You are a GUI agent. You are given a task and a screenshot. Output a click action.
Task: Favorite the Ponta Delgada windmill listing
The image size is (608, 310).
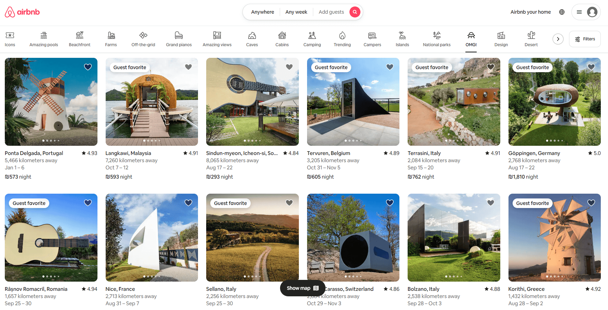coord(88,67)
